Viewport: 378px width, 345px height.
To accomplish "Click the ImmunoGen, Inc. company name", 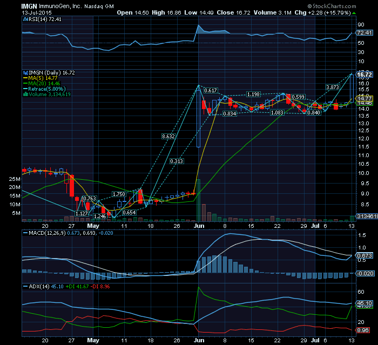I will pyautogui.click(x=60, y=6).
